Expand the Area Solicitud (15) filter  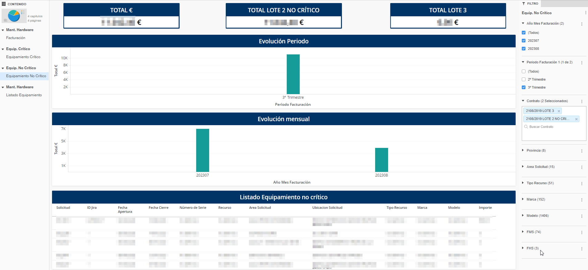pyautogui.click(x=523, y=167)
